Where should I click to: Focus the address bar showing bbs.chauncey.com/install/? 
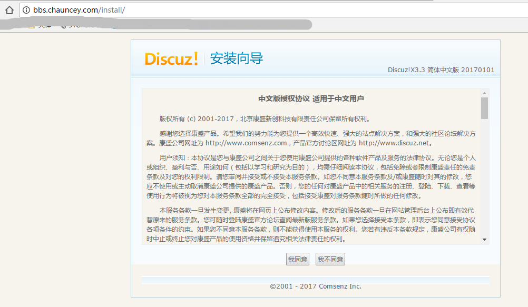tap(273, 10)
